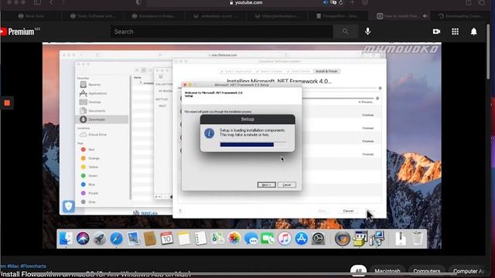
Task: Select the Green tag dot in Finder
Action: click(x=83, y=175)
